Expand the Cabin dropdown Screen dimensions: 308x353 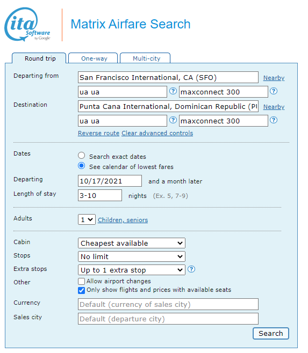[x=132, y=243]
